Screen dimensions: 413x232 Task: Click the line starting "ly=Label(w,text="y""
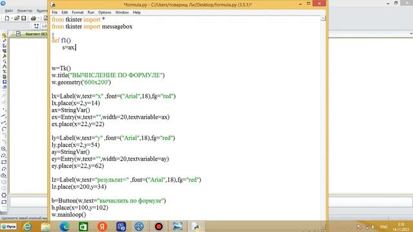pos(114,138)
